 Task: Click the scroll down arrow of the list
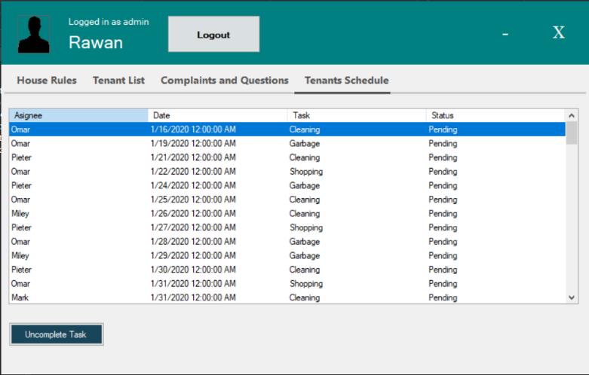click(x=572, y=297)
